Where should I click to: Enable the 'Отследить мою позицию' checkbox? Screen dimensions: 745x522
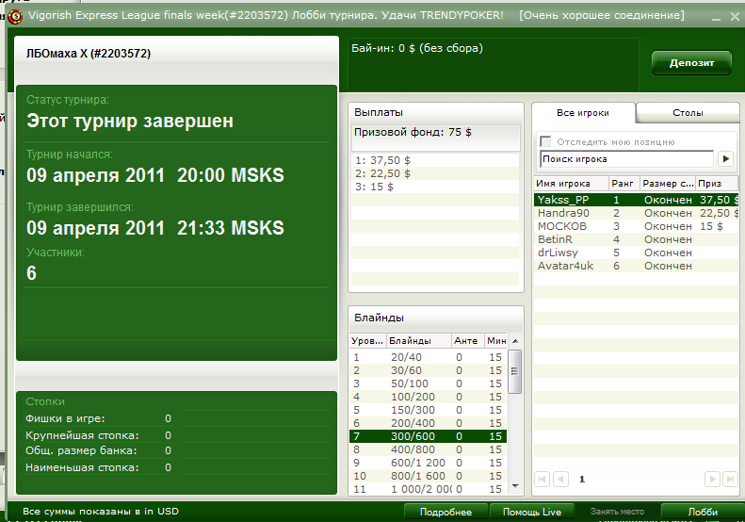point(545,141)
